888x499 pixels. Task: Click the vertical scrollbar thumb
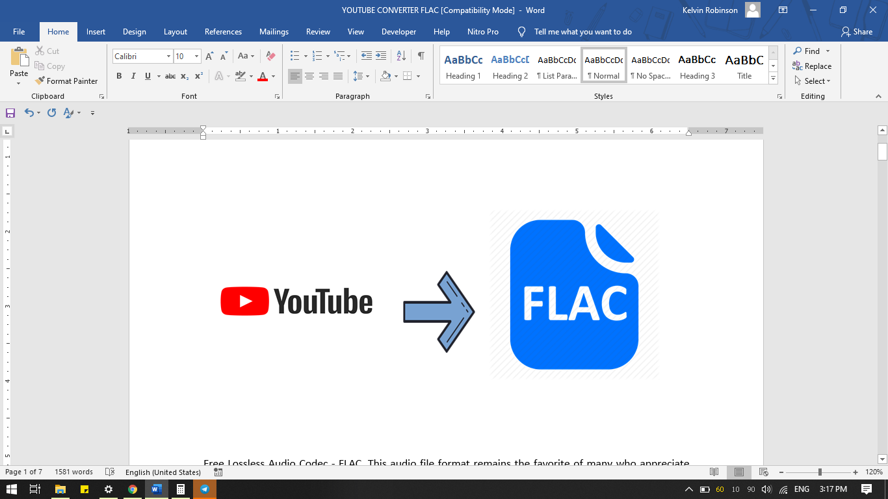[x=882, y=151]
